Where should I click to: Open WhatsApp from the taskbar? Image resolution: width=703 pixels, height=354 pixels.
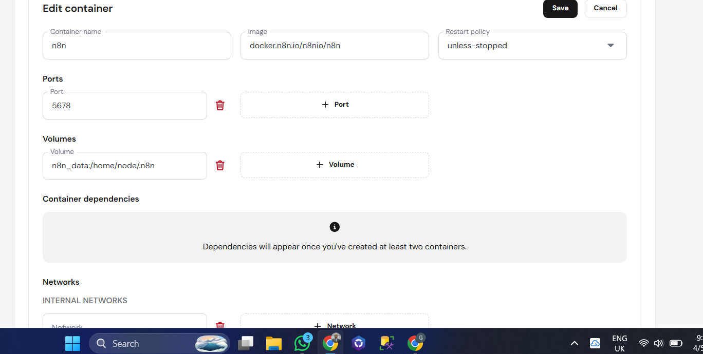pyautogui.click(x=302, y=343)
